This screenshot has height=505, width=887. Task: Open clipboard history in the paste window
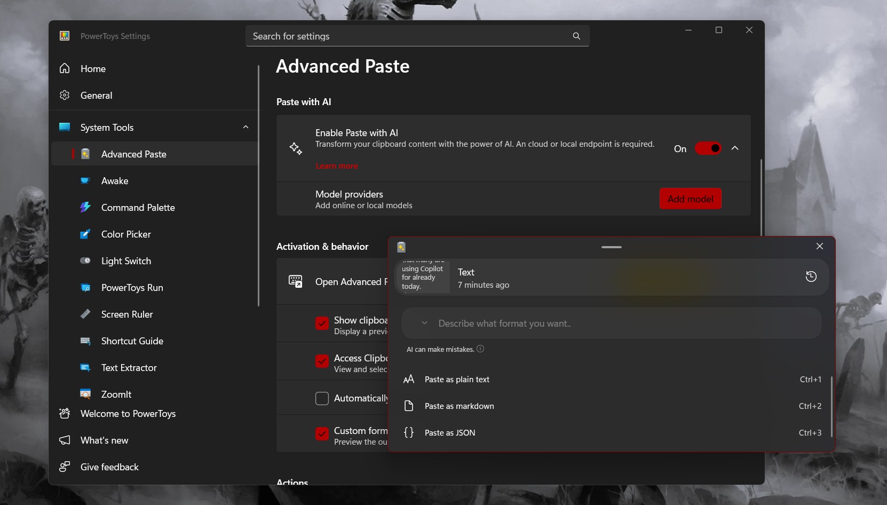812,277
